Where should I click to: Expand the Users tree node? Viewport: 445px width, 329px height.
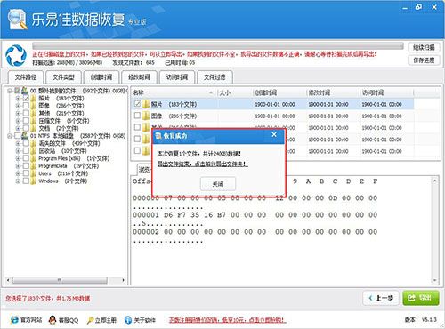point(18,173)
